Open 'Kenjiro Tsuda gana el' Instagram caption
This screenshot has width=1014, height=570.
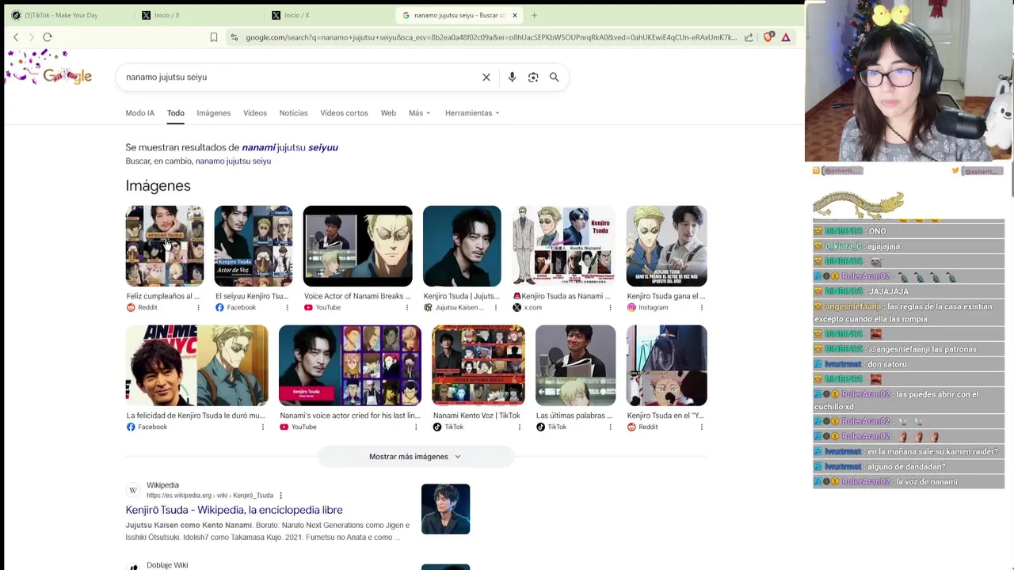coord(665,296)
